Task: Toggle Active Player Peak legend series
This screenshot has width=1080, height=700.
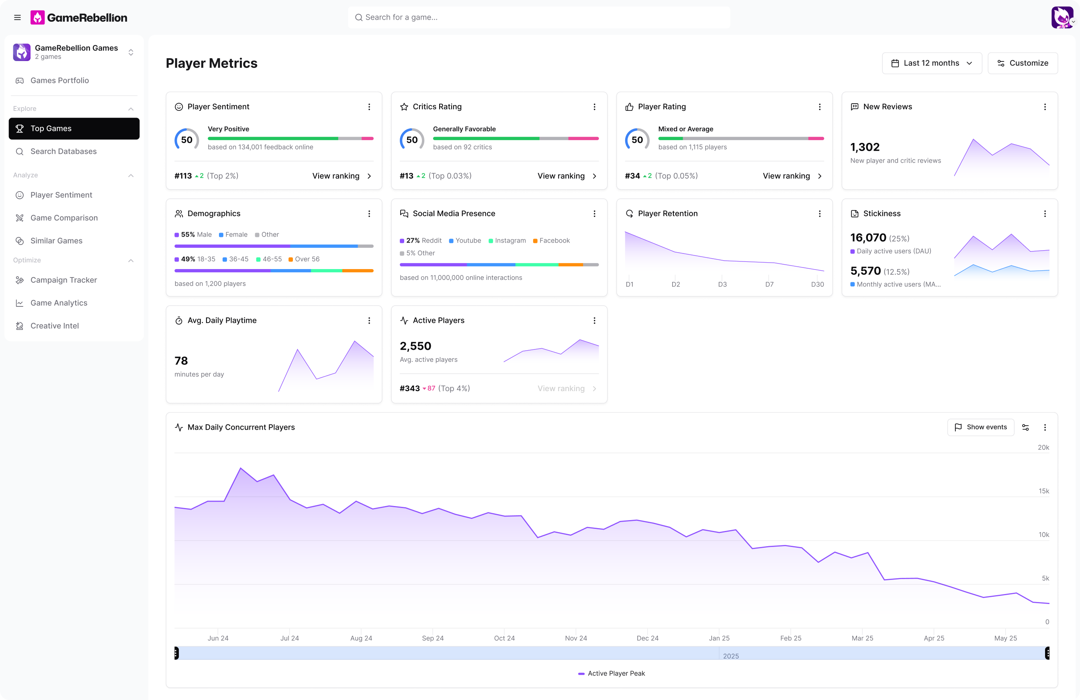Action: click(x=611, y=673)
